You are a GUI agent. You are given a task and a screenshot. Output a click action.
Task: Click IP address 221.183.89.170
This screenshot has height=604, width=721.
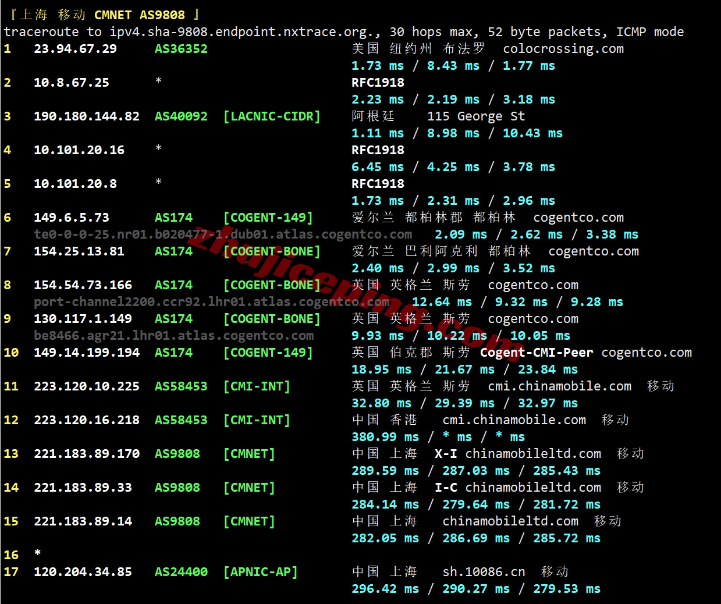point(87,454)
